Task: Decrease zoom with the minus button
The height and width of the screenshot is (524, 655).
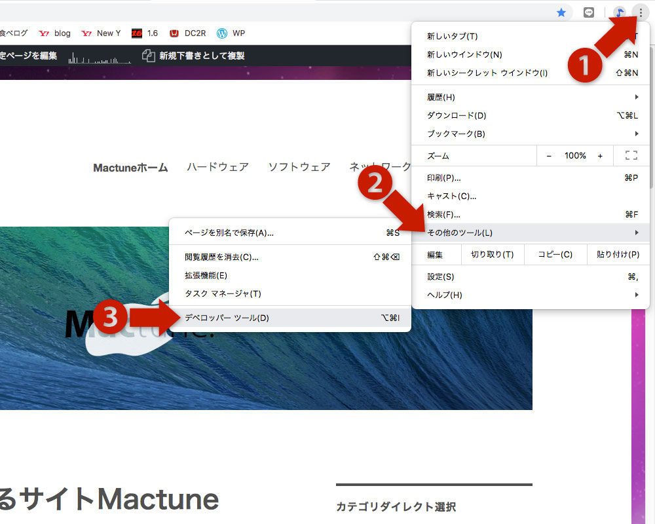Action: coord(549,156)
